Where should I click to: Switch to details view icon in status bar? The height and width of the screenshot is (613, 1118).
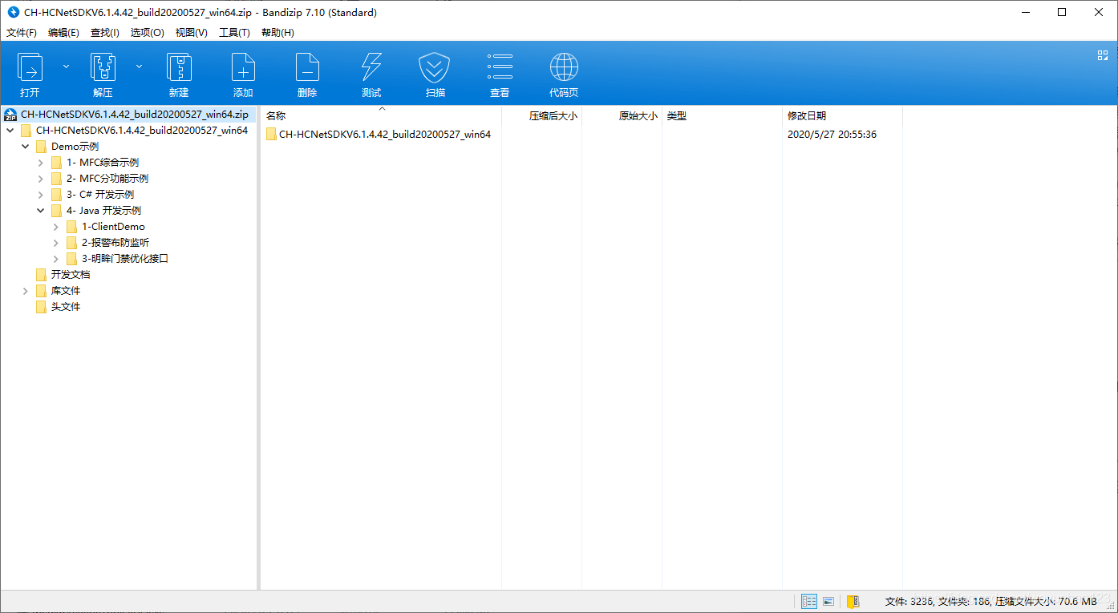point(809,601)
